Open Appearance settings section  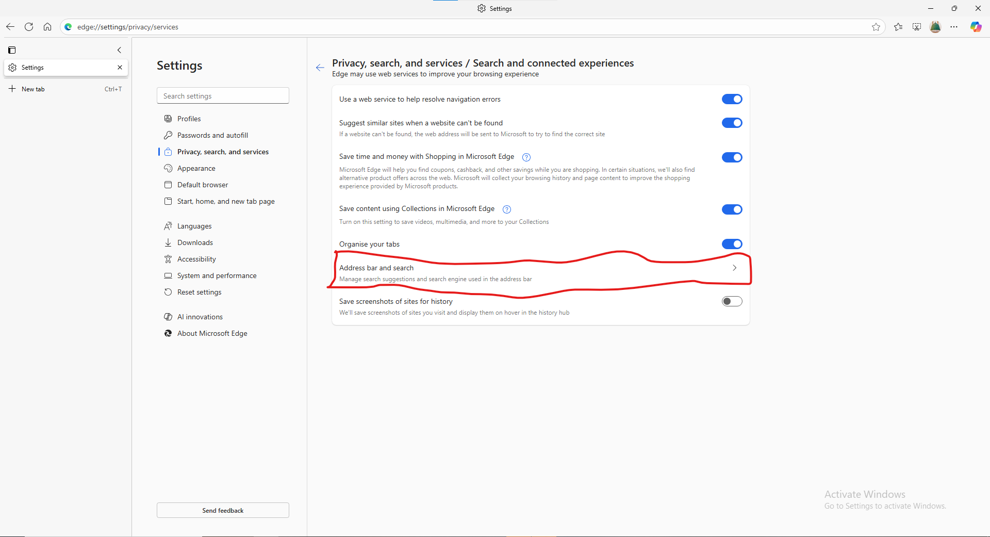(196, 168)
